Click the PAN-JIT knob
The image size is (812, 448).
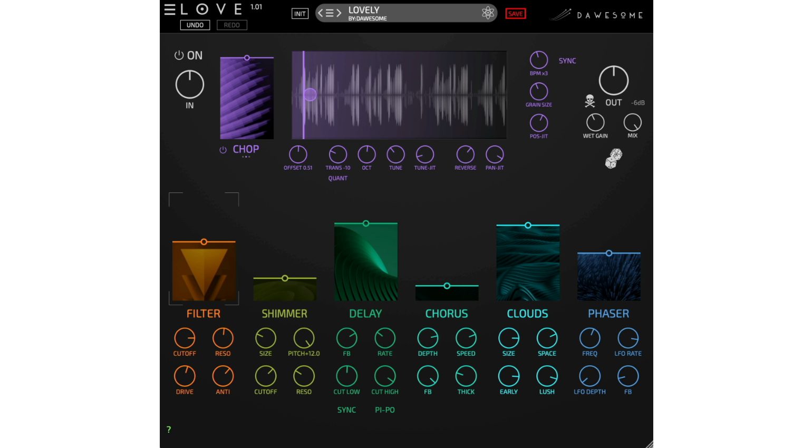click(x=495, y=154)
